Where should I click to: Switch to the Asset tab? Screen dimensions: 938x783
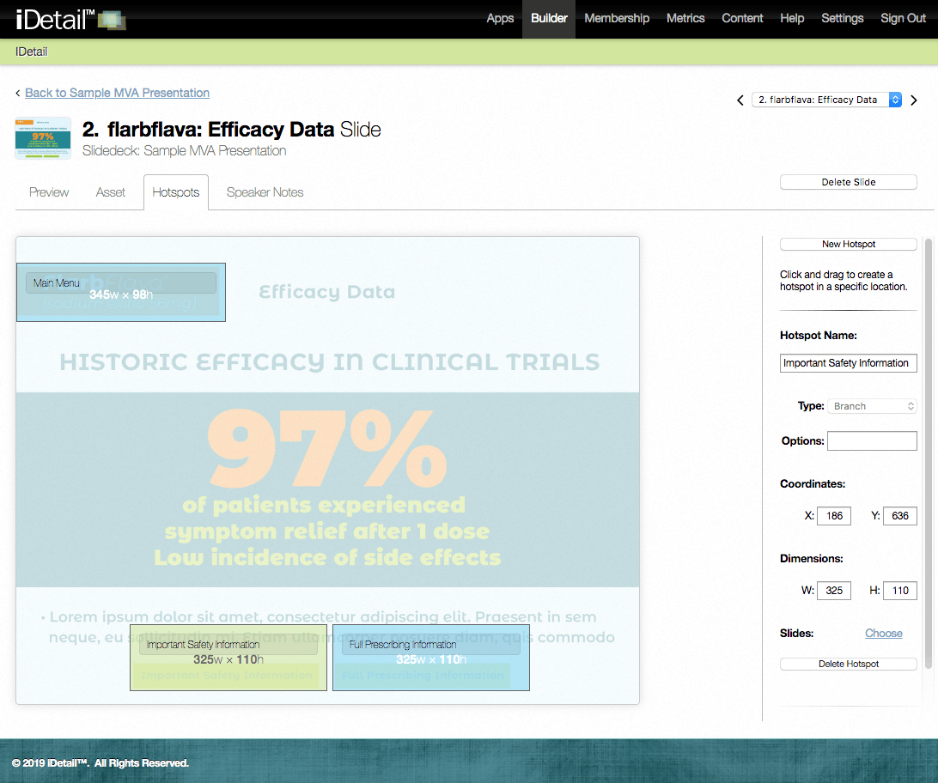coord(111,192)
